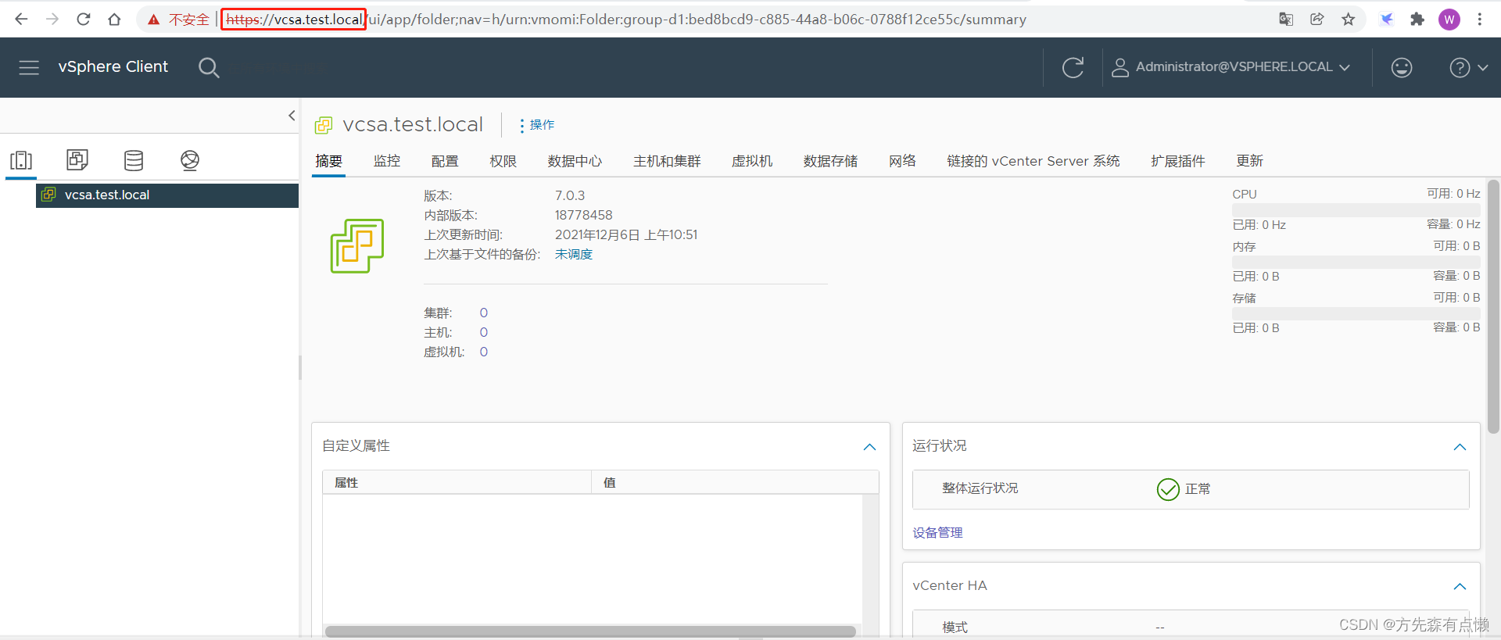Select vcsa.test.local in the inventory tree
This screenshot has width=1501, height=640.
coord(167,195)
